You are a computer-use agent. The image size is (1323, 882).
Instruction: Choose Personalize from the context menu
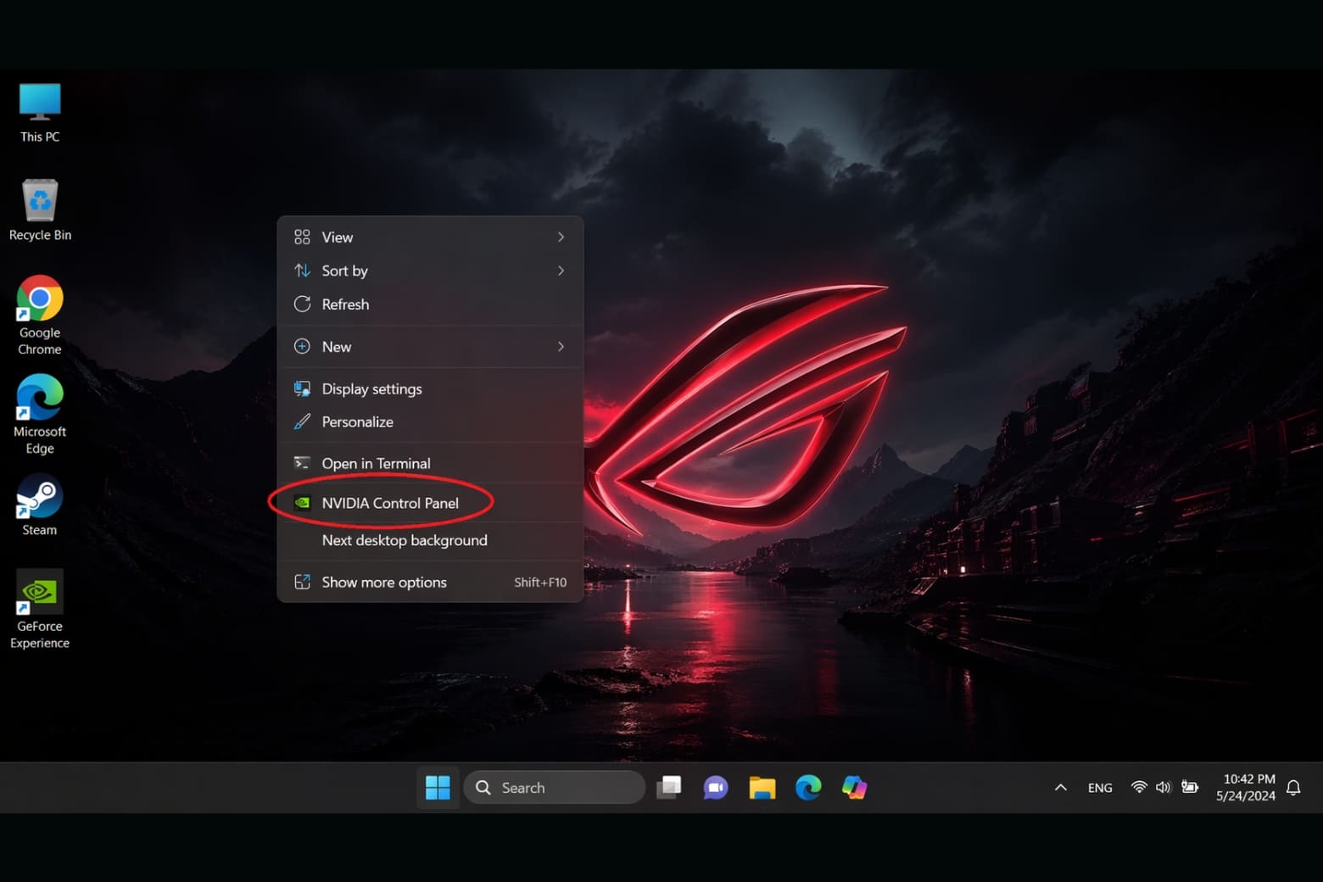(430, 421)
